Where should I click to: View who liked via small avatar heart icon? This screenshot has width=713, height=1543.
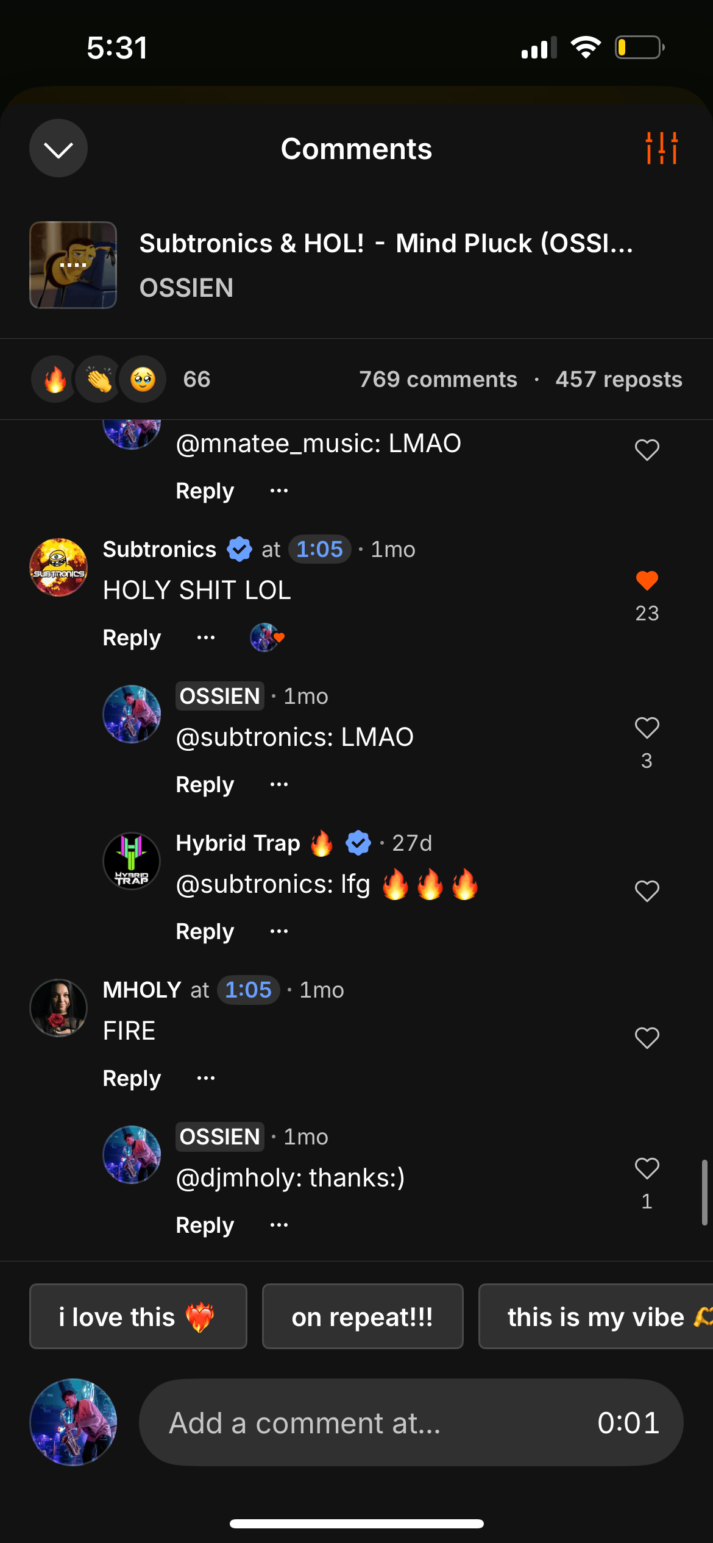pyautogui.click(x=267, y=638)
